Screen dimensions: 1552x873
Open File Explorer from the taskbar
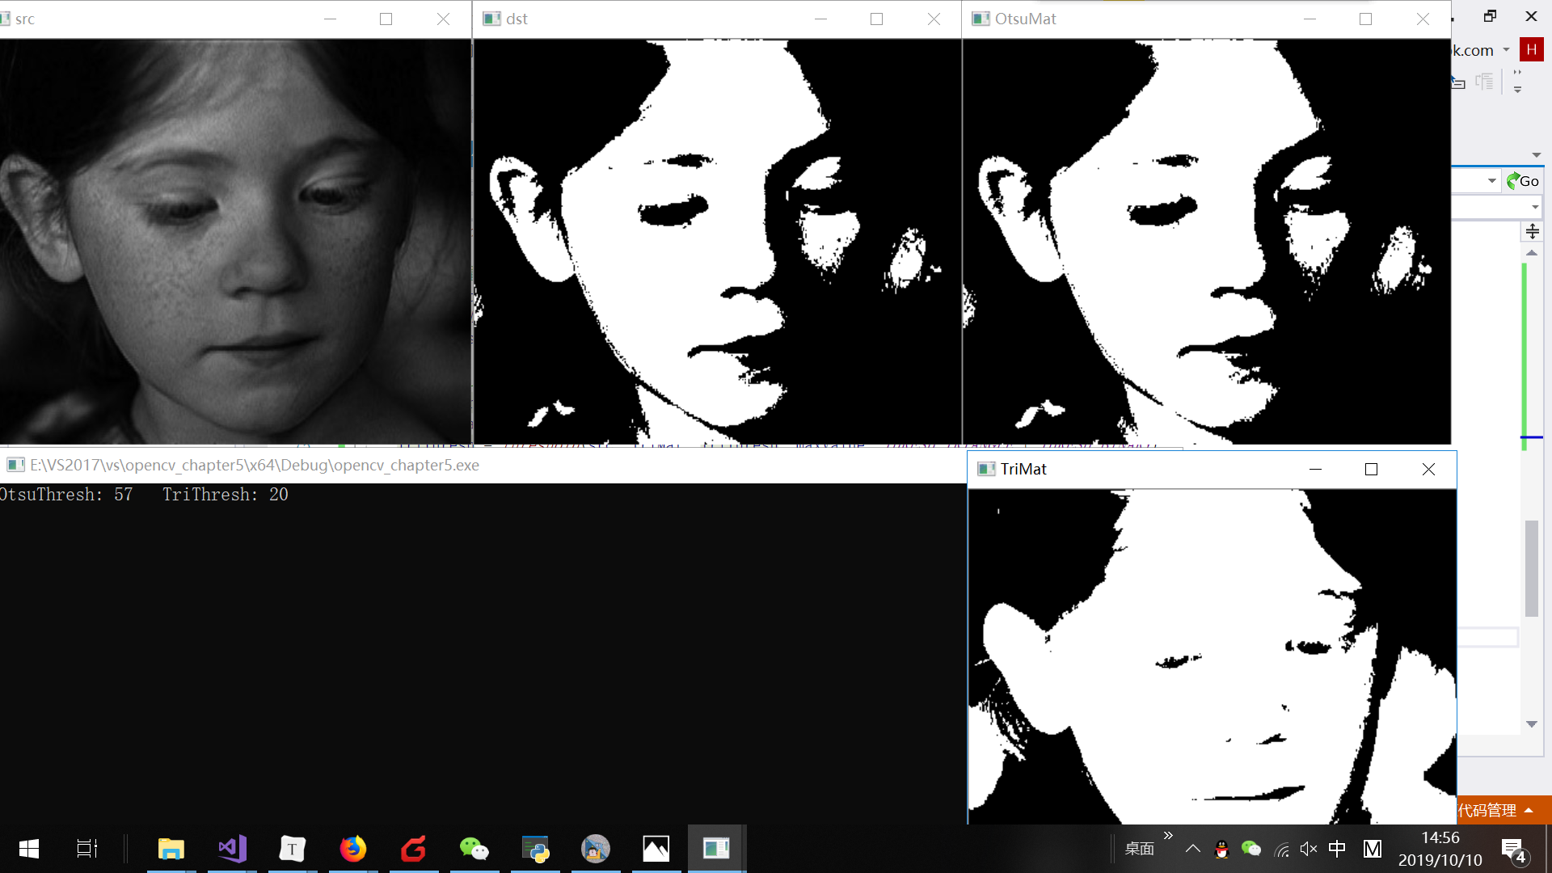click(x=171, y=848)
